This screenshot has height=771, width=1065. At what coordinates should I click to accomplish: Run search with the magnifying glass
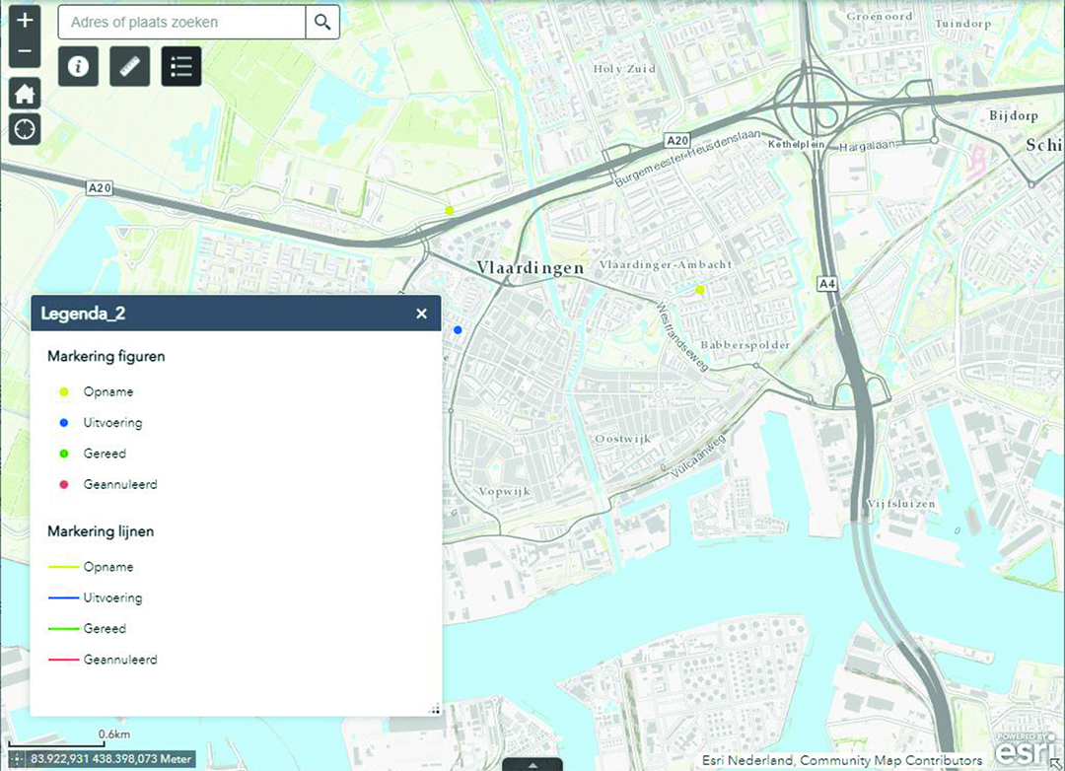click(322, 23)
